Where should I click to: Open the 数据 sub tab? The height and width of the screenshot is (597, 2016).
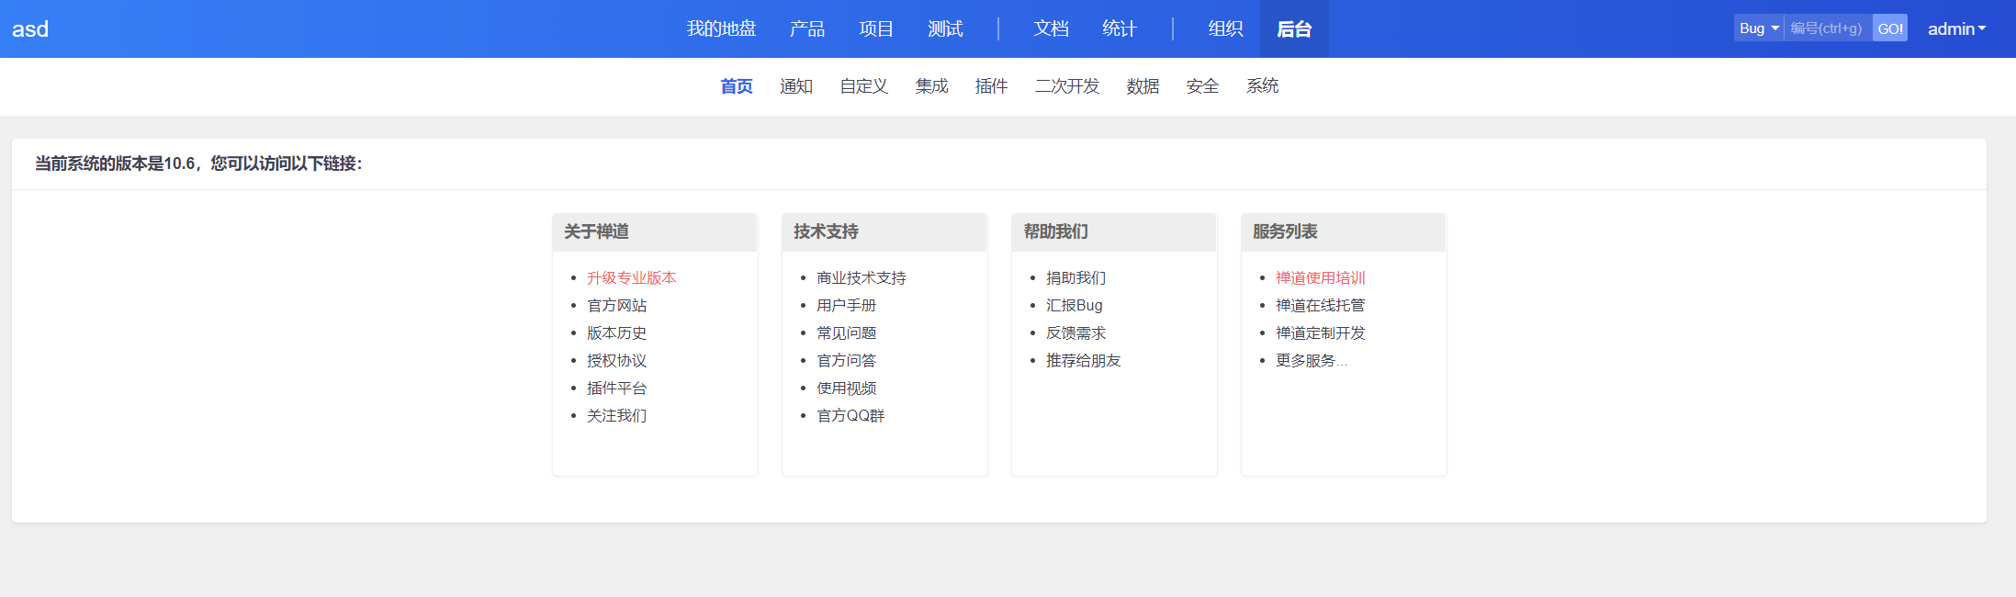click(x=1143, y=85)
